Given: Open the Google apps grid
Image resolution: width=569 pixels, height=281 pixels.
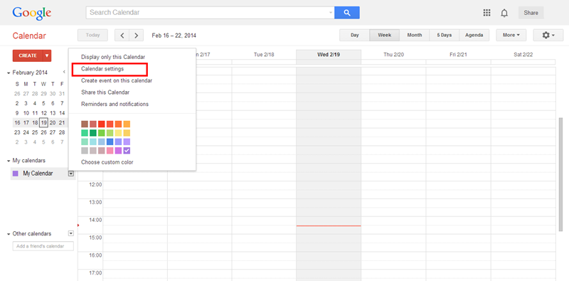Looking at the screenshot, I should click(486, 13).
